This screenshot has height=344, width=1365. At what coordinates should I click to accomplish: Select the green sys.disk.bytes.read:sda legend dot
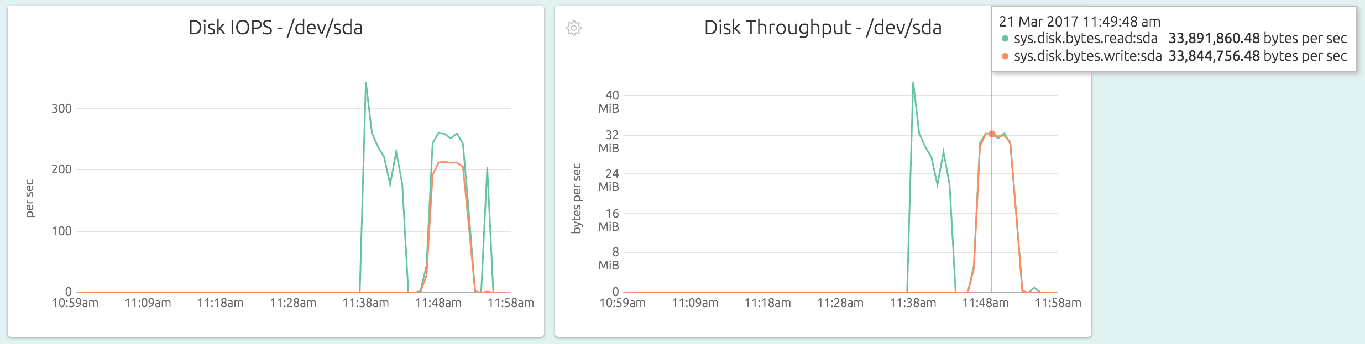tap(1005, 39)
